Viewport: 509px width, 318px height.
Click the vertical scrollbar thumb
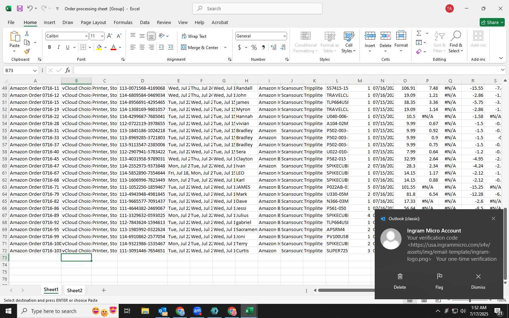point(505,244)
